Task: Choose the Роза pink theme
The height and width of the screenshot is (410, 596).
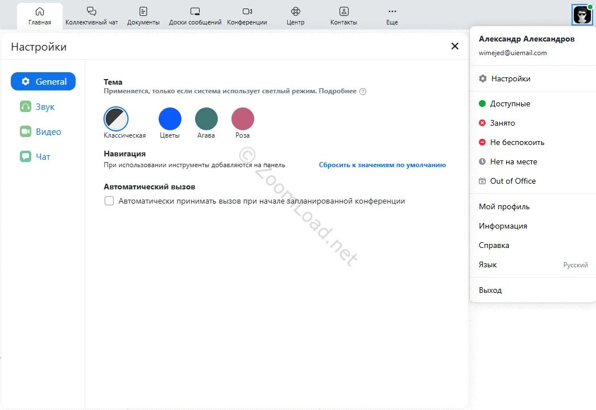Action: point(243,118)
